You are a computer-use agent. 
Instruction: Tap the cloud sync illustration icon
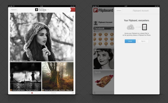[130, 27]
